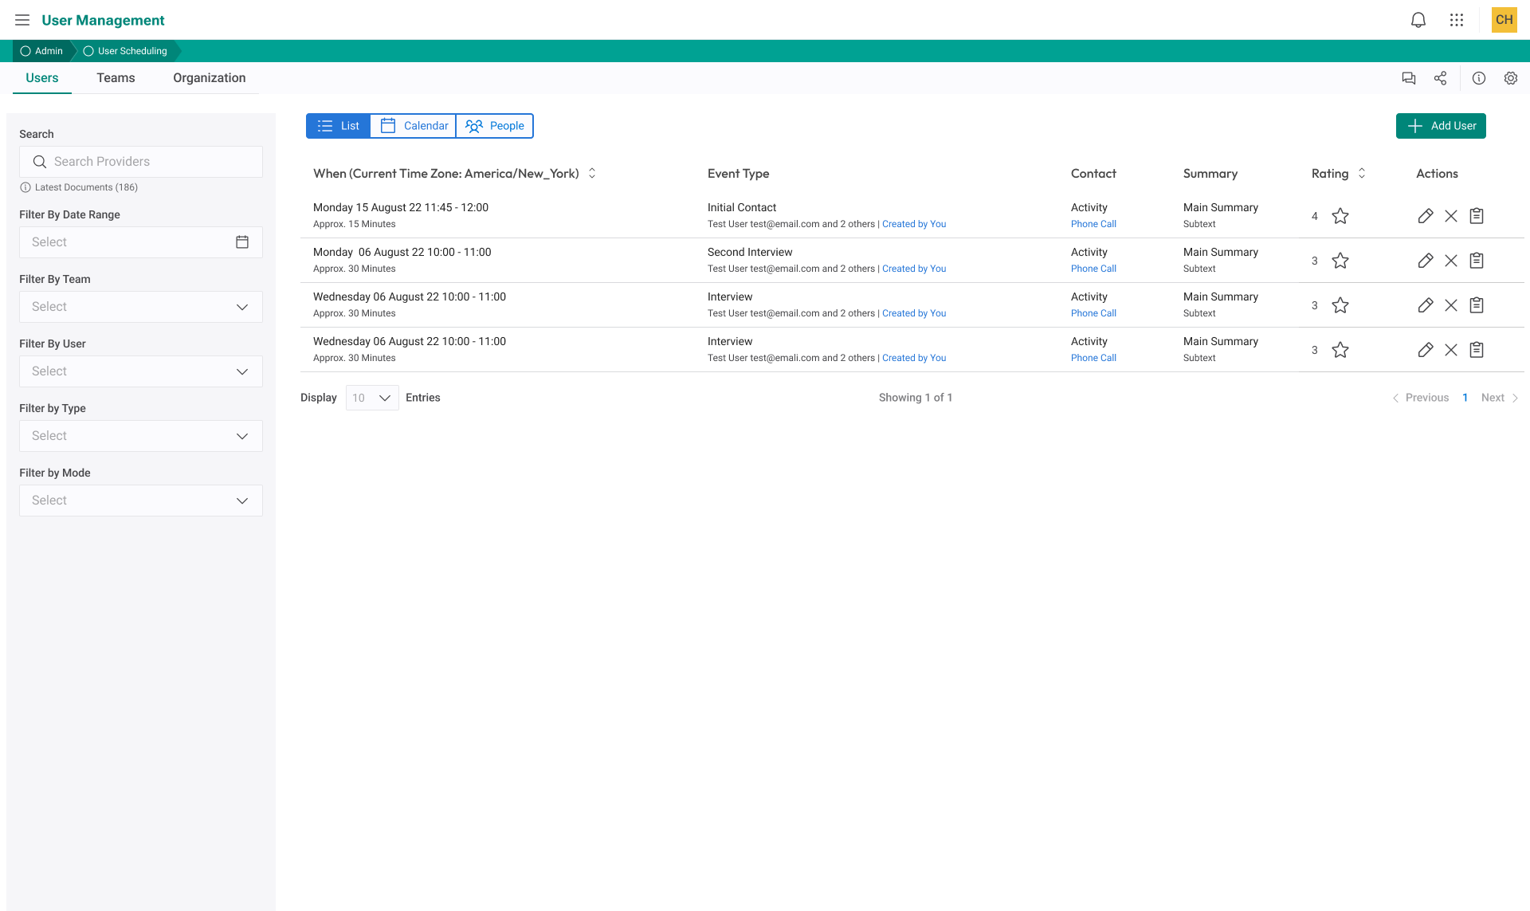
Task: Edit the Initial Contact row with pencil
Action: (x=1425, y=216)
